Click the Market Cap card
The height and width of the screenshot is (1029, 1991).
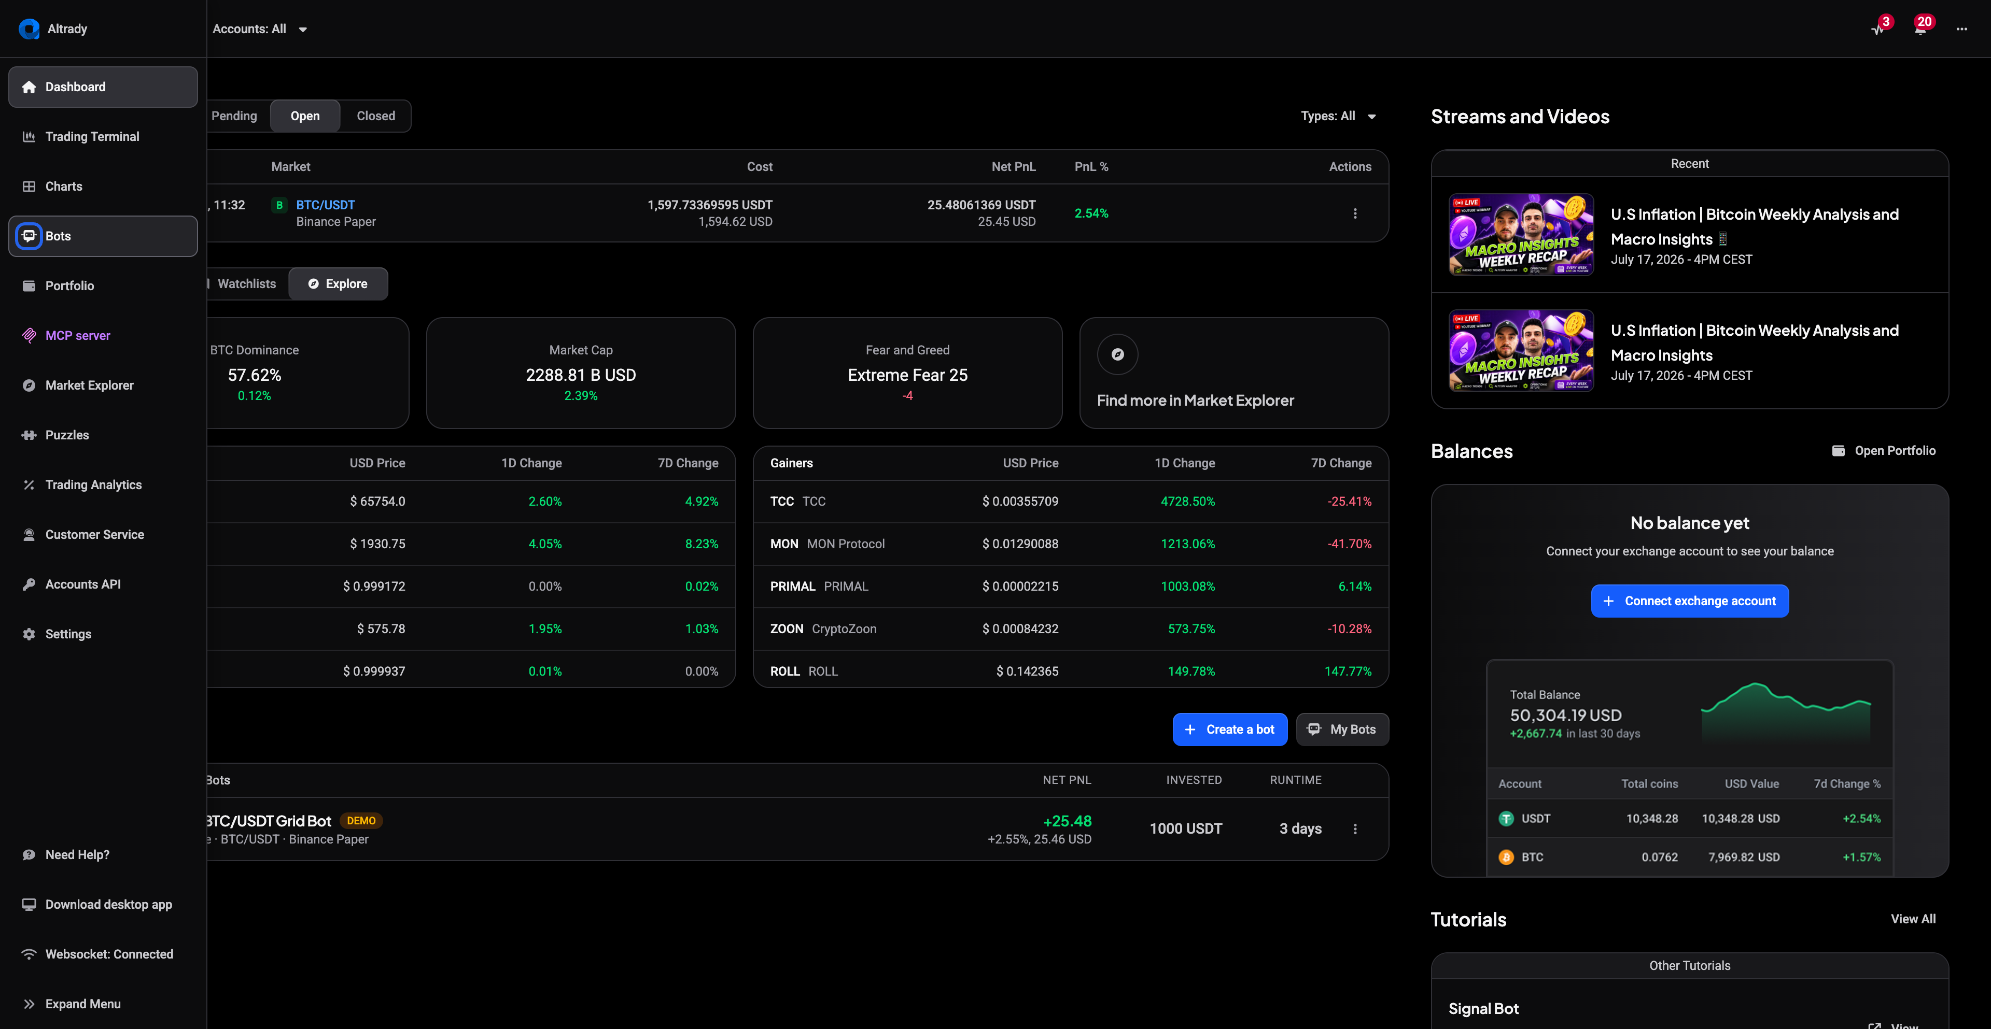pos(581,373)
